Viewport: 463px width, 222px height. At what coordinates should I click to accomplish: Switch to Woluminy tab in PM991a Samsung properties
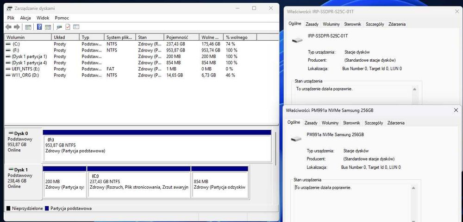point(330,123)
